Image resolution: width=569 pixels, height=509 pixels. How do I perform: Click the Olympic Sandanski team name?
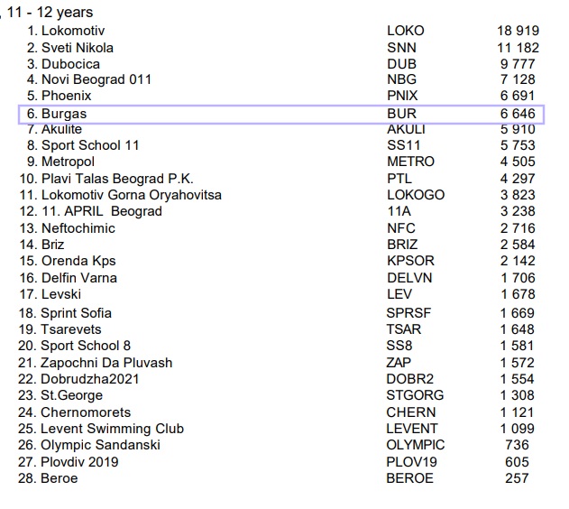tap(101, 445)
